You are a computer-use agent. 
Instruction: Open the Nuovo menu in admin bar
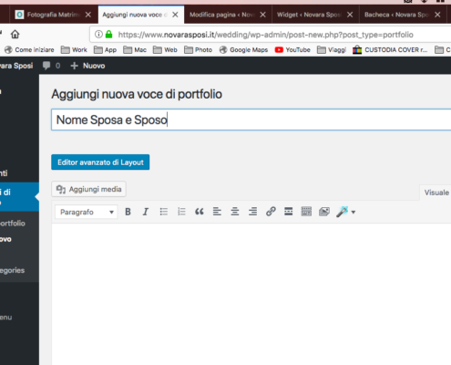coord(87,66)
